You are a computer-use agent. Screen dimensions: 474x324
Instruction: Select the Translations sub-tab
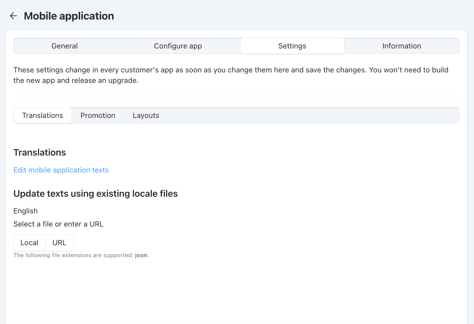[x=43, y=115]
